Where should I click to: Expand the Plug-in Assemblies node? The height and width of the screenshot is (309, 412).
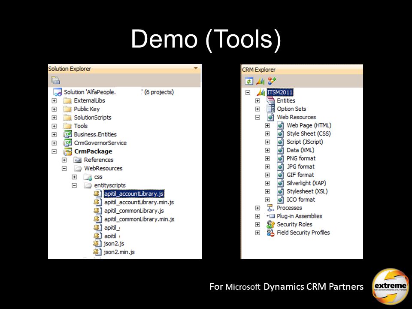pos(257,216)
